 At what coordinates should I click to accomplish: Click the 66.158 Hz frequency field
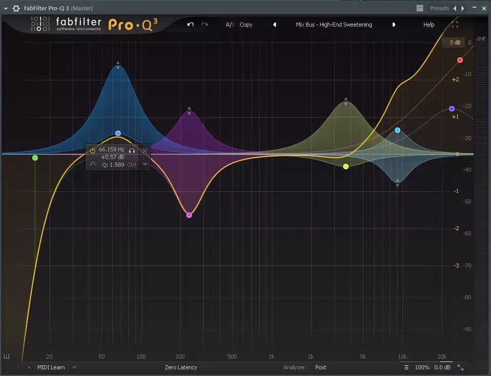[112, 150]
